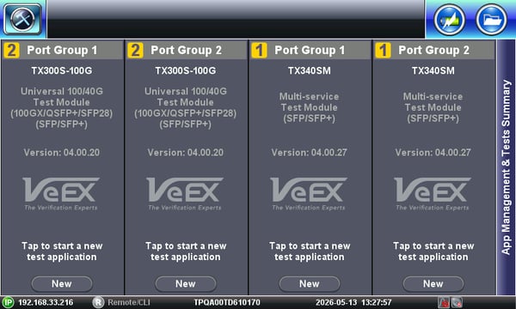Select Port Group 1 header of TX300S-100G
The width and height of the screenshot is (516, 309).
tap(62, 51)
